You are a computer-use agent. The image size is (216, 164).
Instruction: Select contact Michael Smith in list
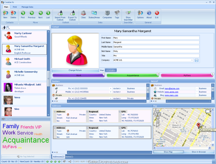pos(24,62)
